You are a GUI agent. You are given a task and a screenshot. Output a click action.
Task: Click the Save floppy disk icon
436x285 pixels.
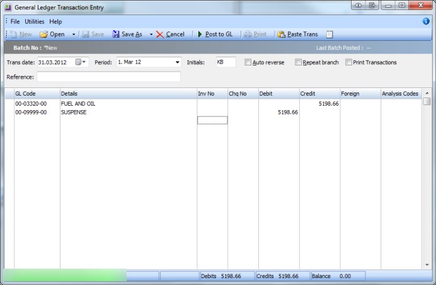pyautogui.click(x=86, y=34)
